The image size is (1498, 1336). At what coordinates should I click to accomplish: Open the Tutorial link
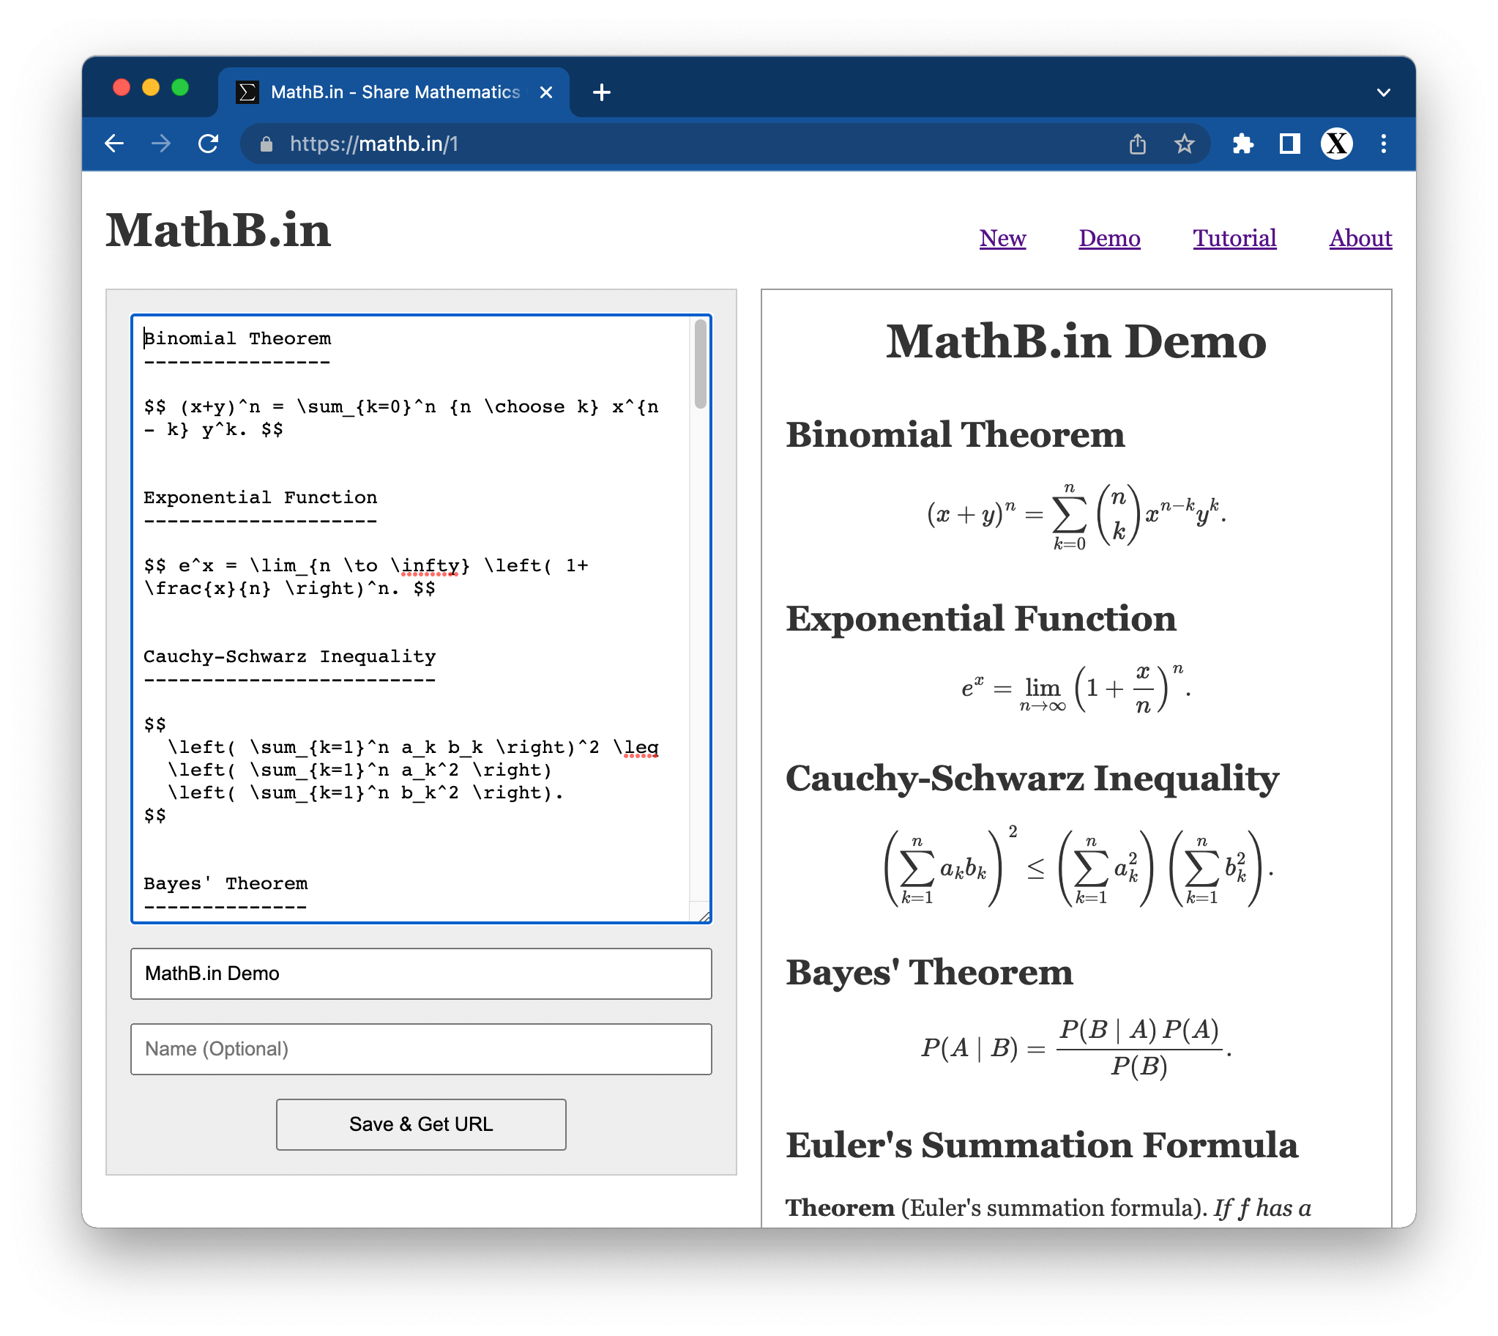(1234, 238)
